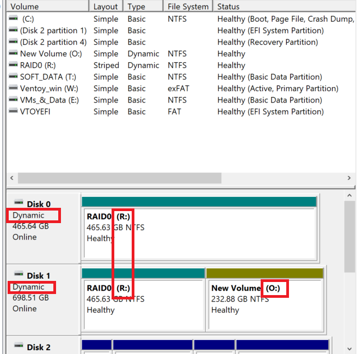
Task: Click the drive icon for Disk 2 partition 4
Action: 13,41
